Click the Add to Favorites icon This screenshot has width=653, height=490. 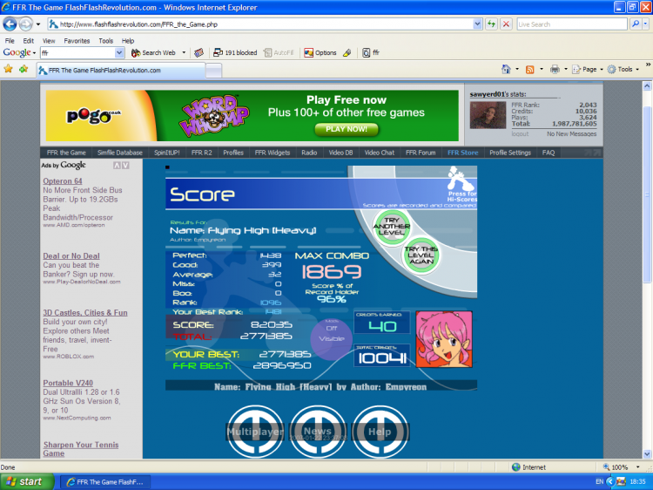click(24, 69)
